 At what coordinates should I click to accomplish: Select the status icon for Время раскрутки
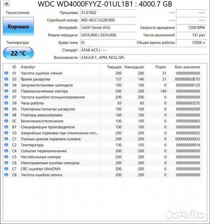click(x=6, y=79)
